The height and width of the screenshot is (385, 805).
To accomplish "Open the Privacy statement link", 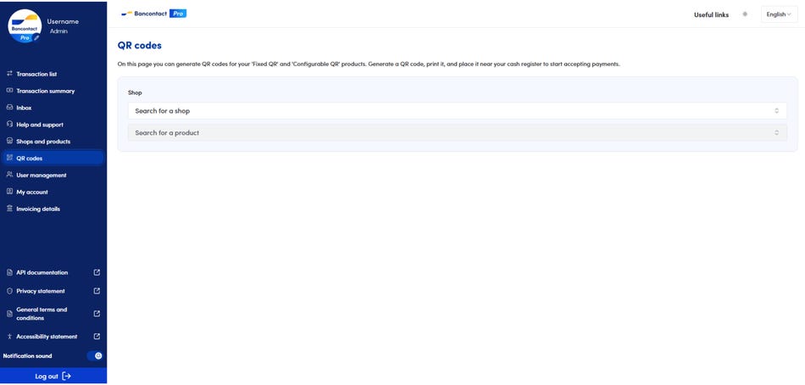I will 41,291.
